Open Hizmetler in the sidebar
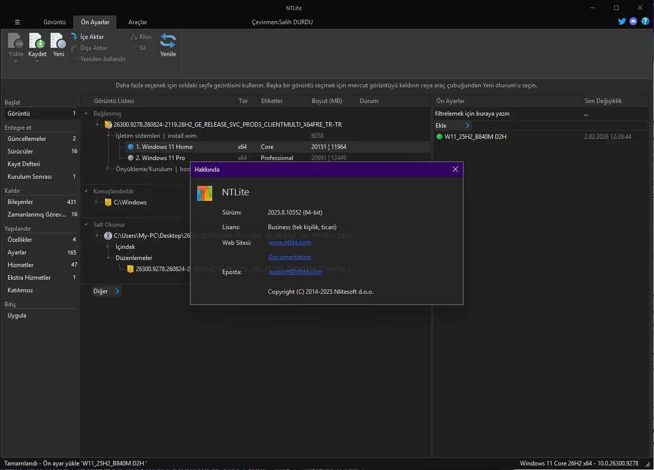 [x=41, y=265]
